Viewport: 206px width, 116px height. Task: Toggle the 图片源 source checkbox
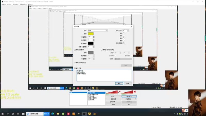[89, 96]
